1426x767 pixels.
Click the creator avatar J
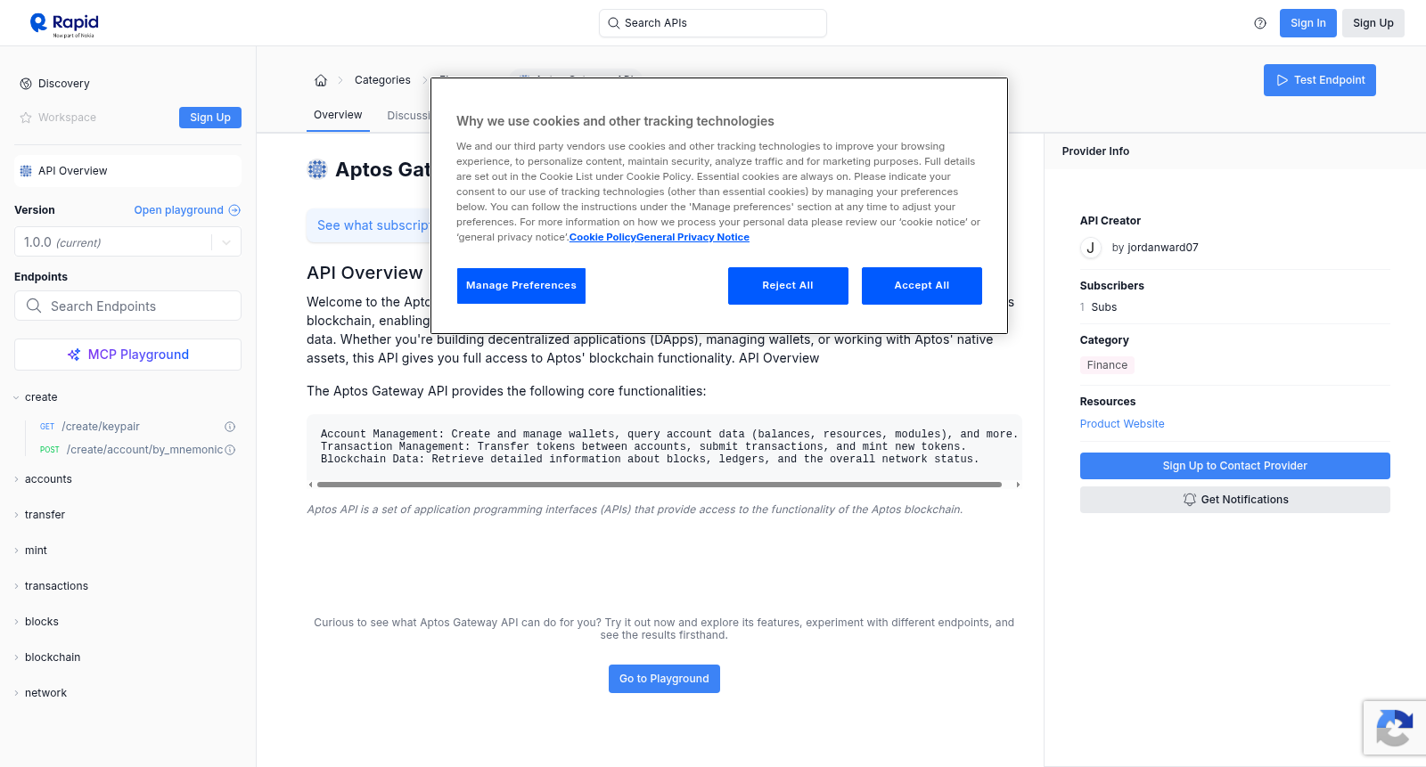click(x=1090, y=248)
